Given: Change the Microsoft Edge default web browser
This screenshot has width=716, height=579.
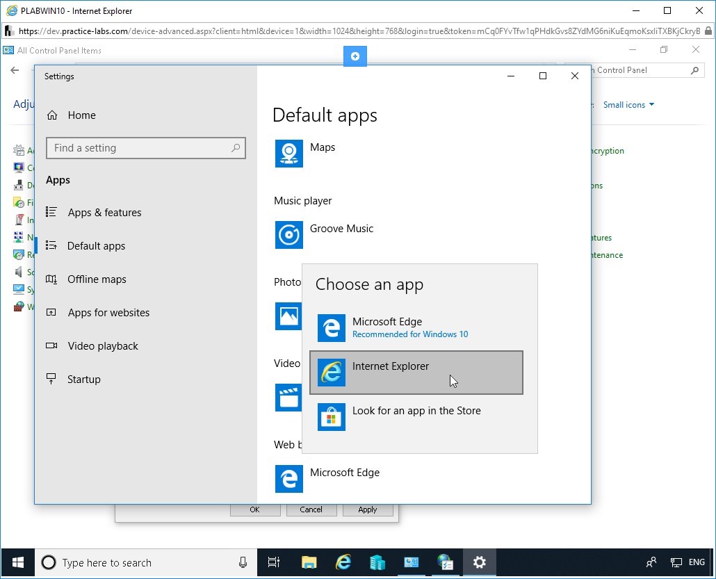Looking at the screenshot, I should point(327,478).
